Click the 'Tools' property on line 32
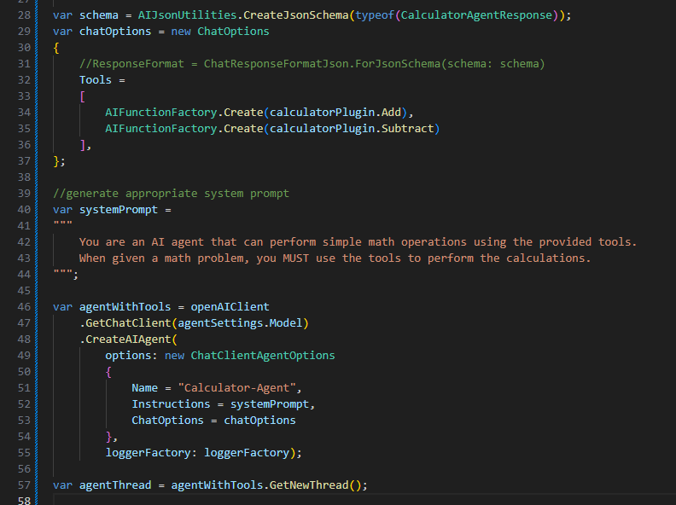This screenshot has width=676, height=505. 96,80
